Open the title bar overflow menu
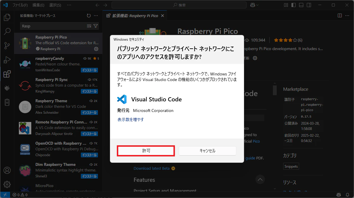This screenshot has height=198, width=354. coord(69,5)
